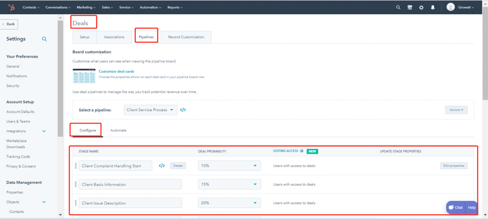Open the Chat bubble widget
Image resolution: width=488 pixels, height=219 pixels.
456,208
